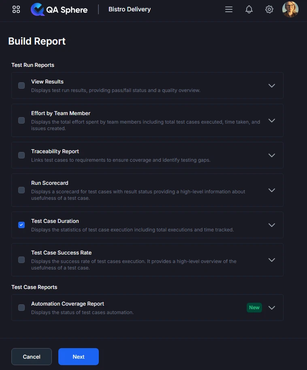This screenshot has width=307, height=370.
Task: Enable the Automation Coverage Report
Action: 21,308
